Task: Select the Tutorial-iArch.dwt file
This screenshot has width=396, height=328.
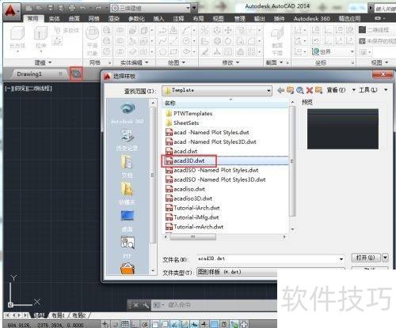Action: (x=192, y=208)
